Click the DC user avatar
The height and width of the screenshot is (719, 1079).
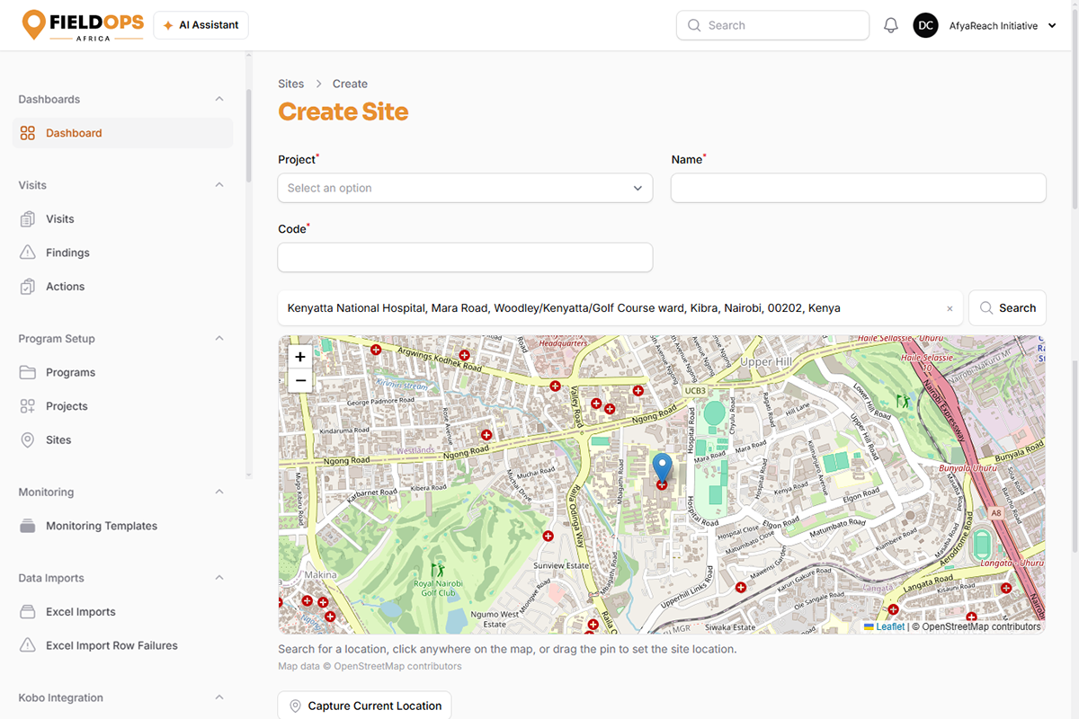[926, 26]
